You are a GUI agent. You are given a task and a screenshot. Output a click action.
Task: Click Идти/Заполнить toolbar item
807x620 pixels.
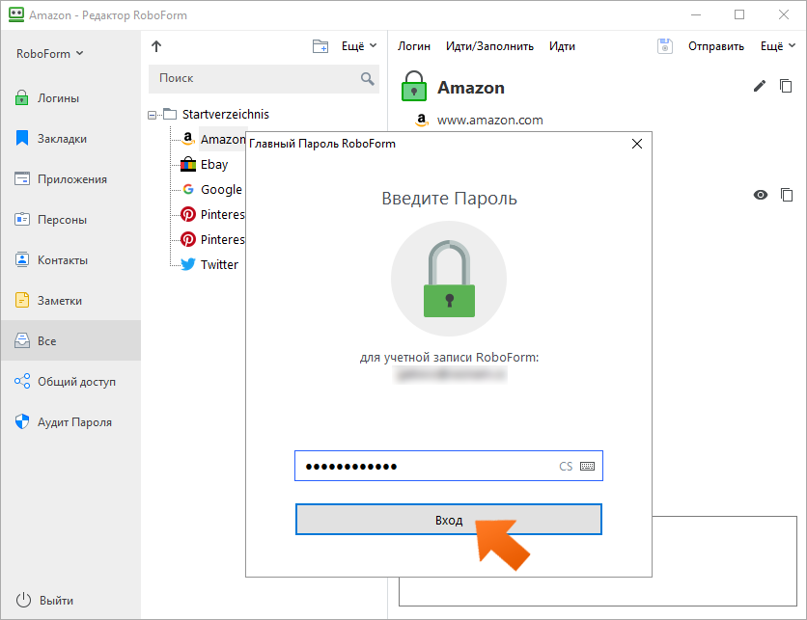click(489, 46)
